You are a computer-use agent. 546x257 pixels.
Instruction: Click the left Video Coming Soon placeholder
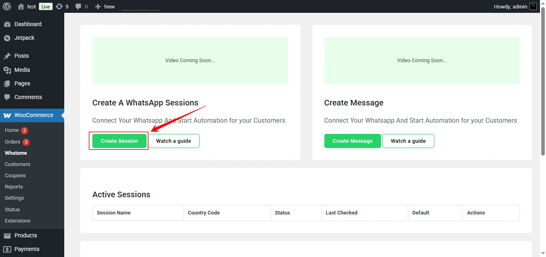point(190,61)
